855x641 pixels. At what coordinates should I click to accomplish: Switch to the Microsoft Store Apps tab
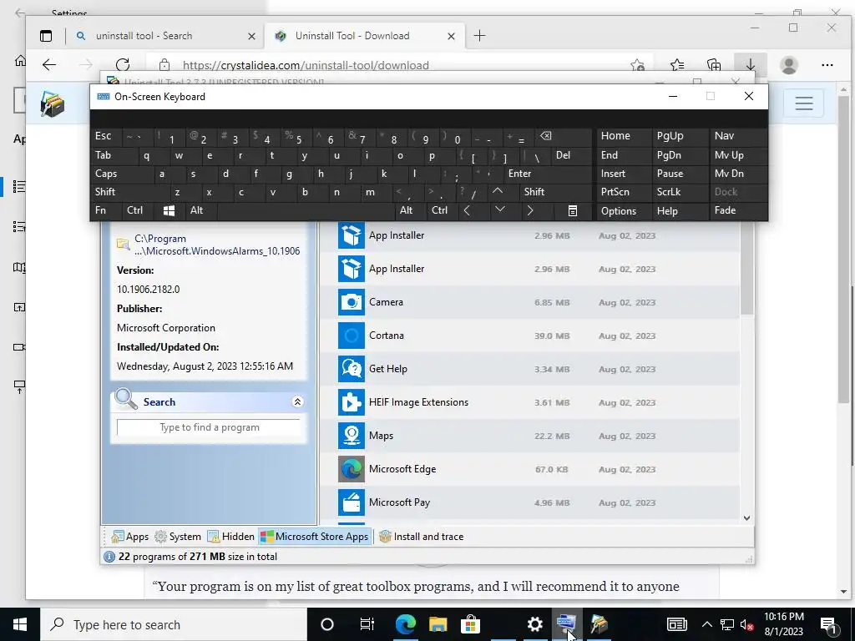coord(315,537)
